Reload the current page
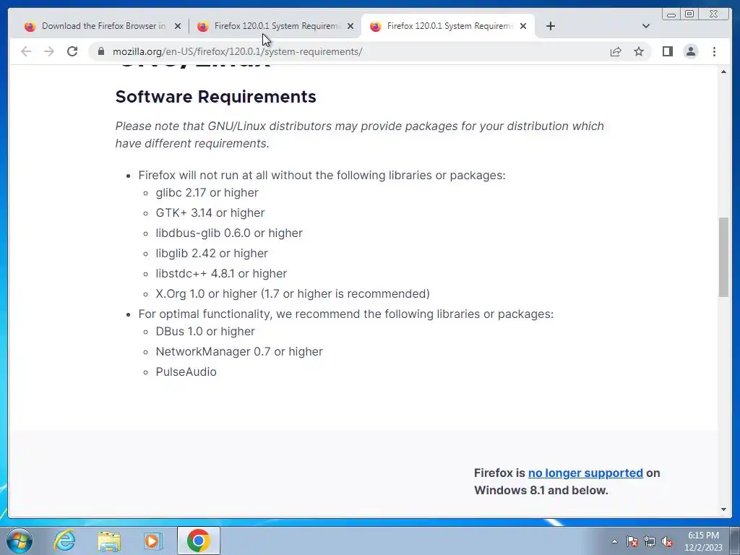The height and width of the screenshot is (555, 740). click(x=72, y=51)
